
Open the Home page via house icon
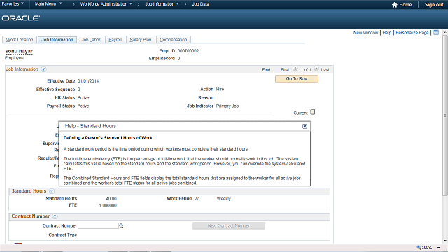[395, 5]
